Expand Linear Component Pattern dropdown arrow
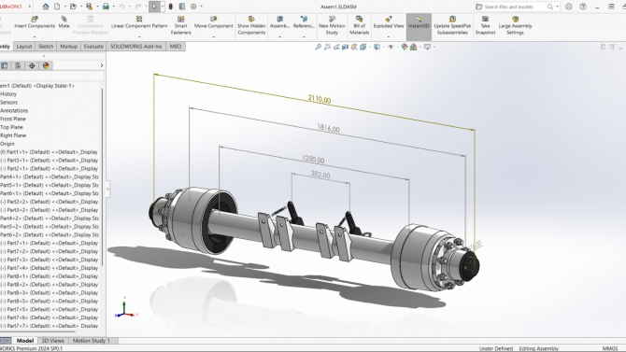626x352 pixels. point(139,36)
